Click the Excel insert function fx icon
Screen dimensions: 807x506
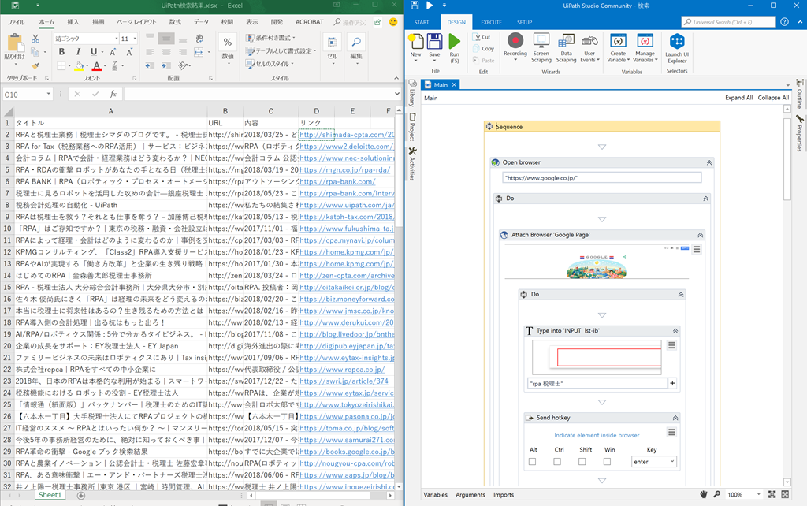point(113,95)
